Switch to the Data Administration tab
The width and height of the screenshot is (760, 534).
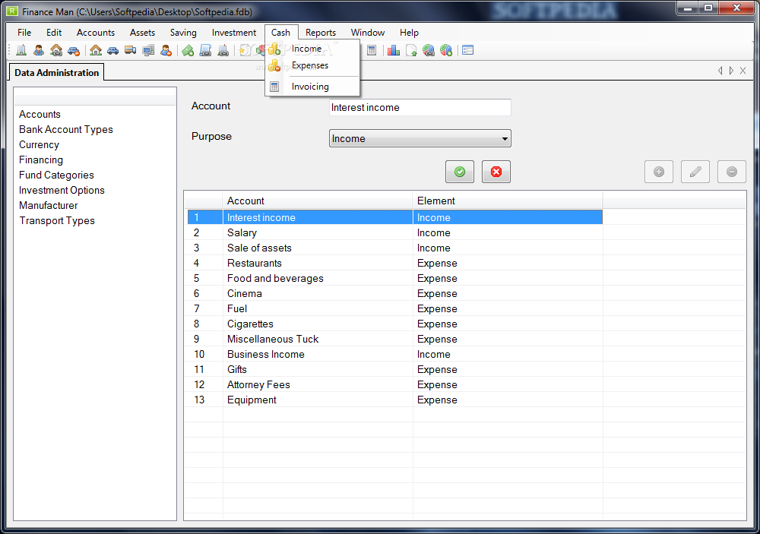click(57, 73)
